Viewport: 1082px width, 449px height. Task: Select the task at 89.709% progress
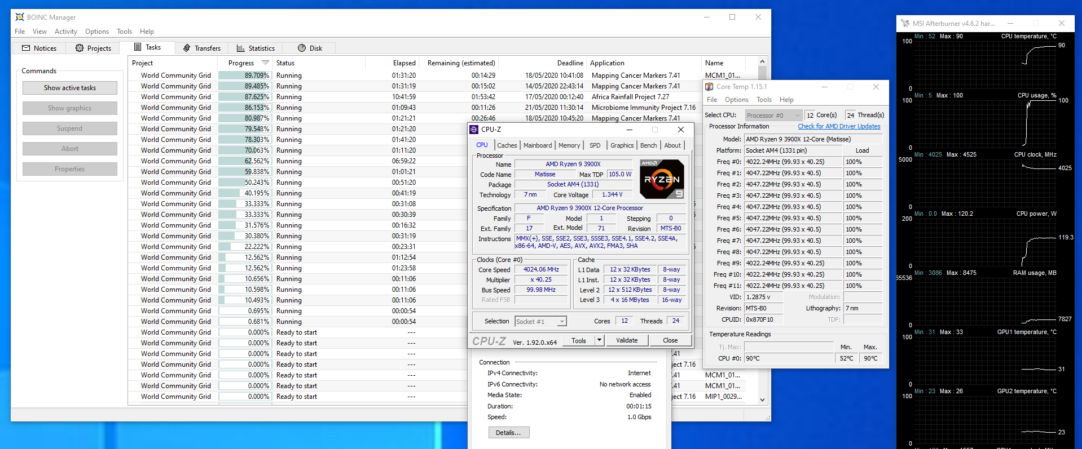click(443, 75)
